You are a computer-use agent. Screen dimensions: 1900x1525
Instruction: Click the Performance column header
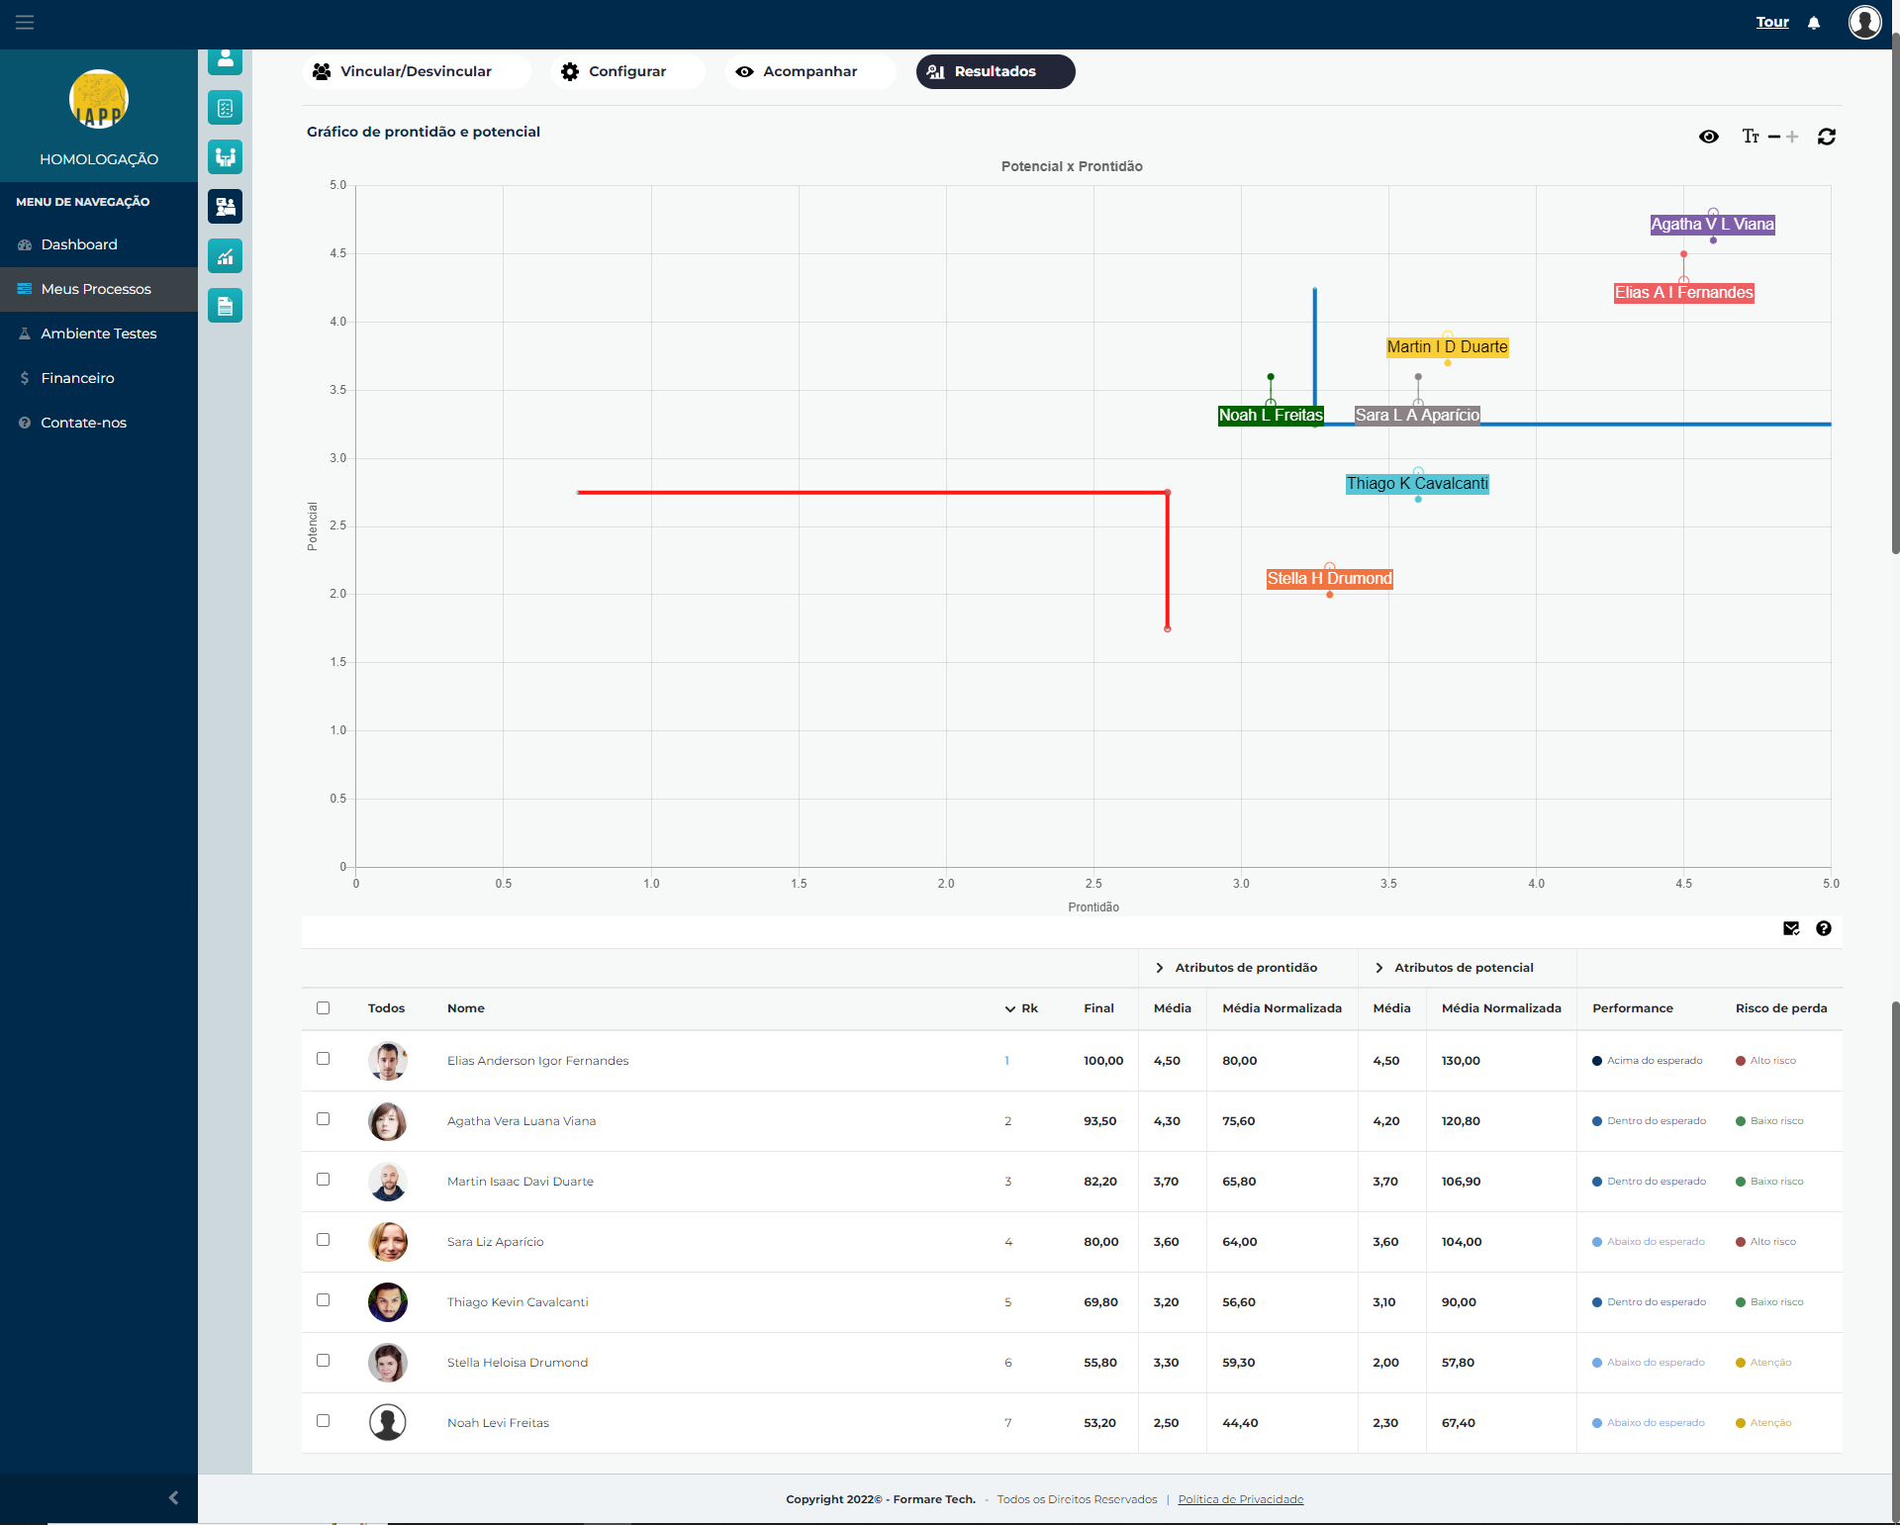[1632, 1008]
